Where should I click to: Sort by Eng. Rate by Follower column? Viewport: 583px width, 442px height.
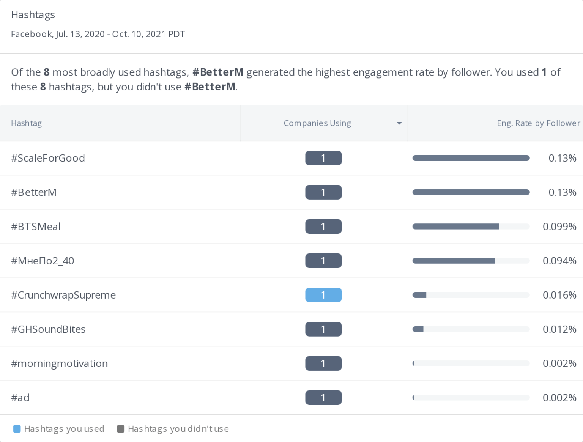pos(538,123)
